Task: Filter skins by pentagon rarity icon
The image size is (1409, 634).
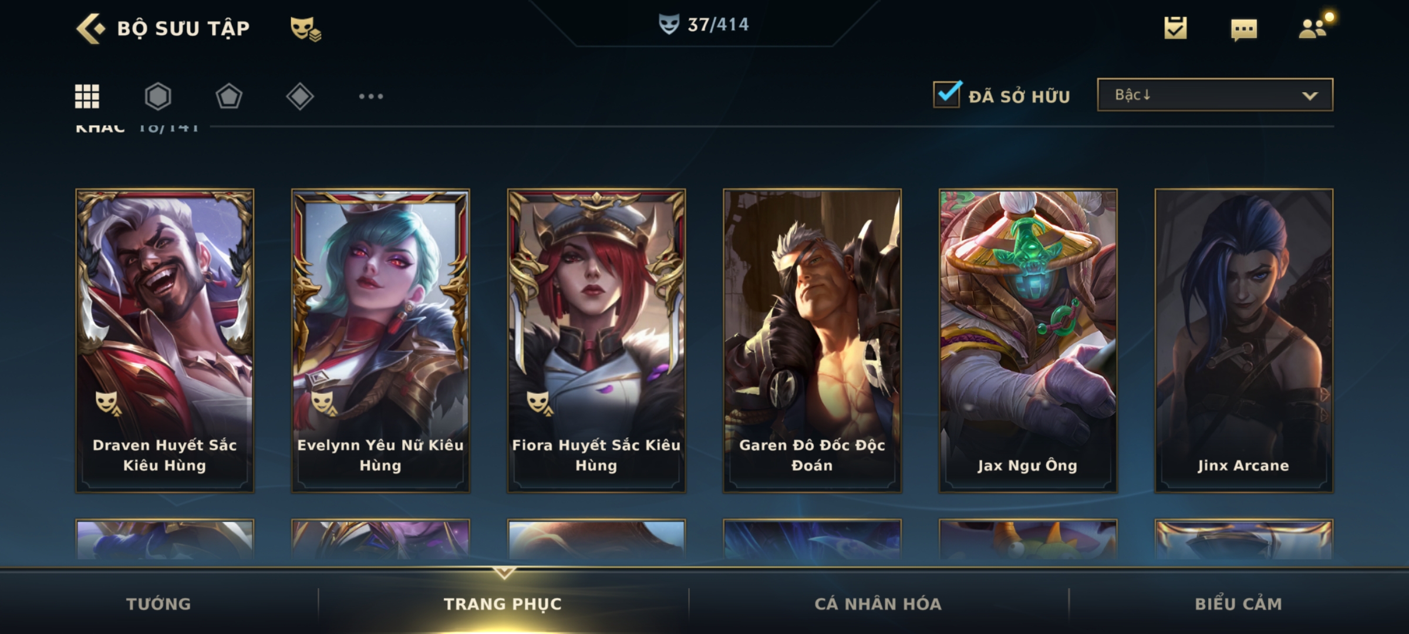Action: pyautogui.click(x=229, y=96)
